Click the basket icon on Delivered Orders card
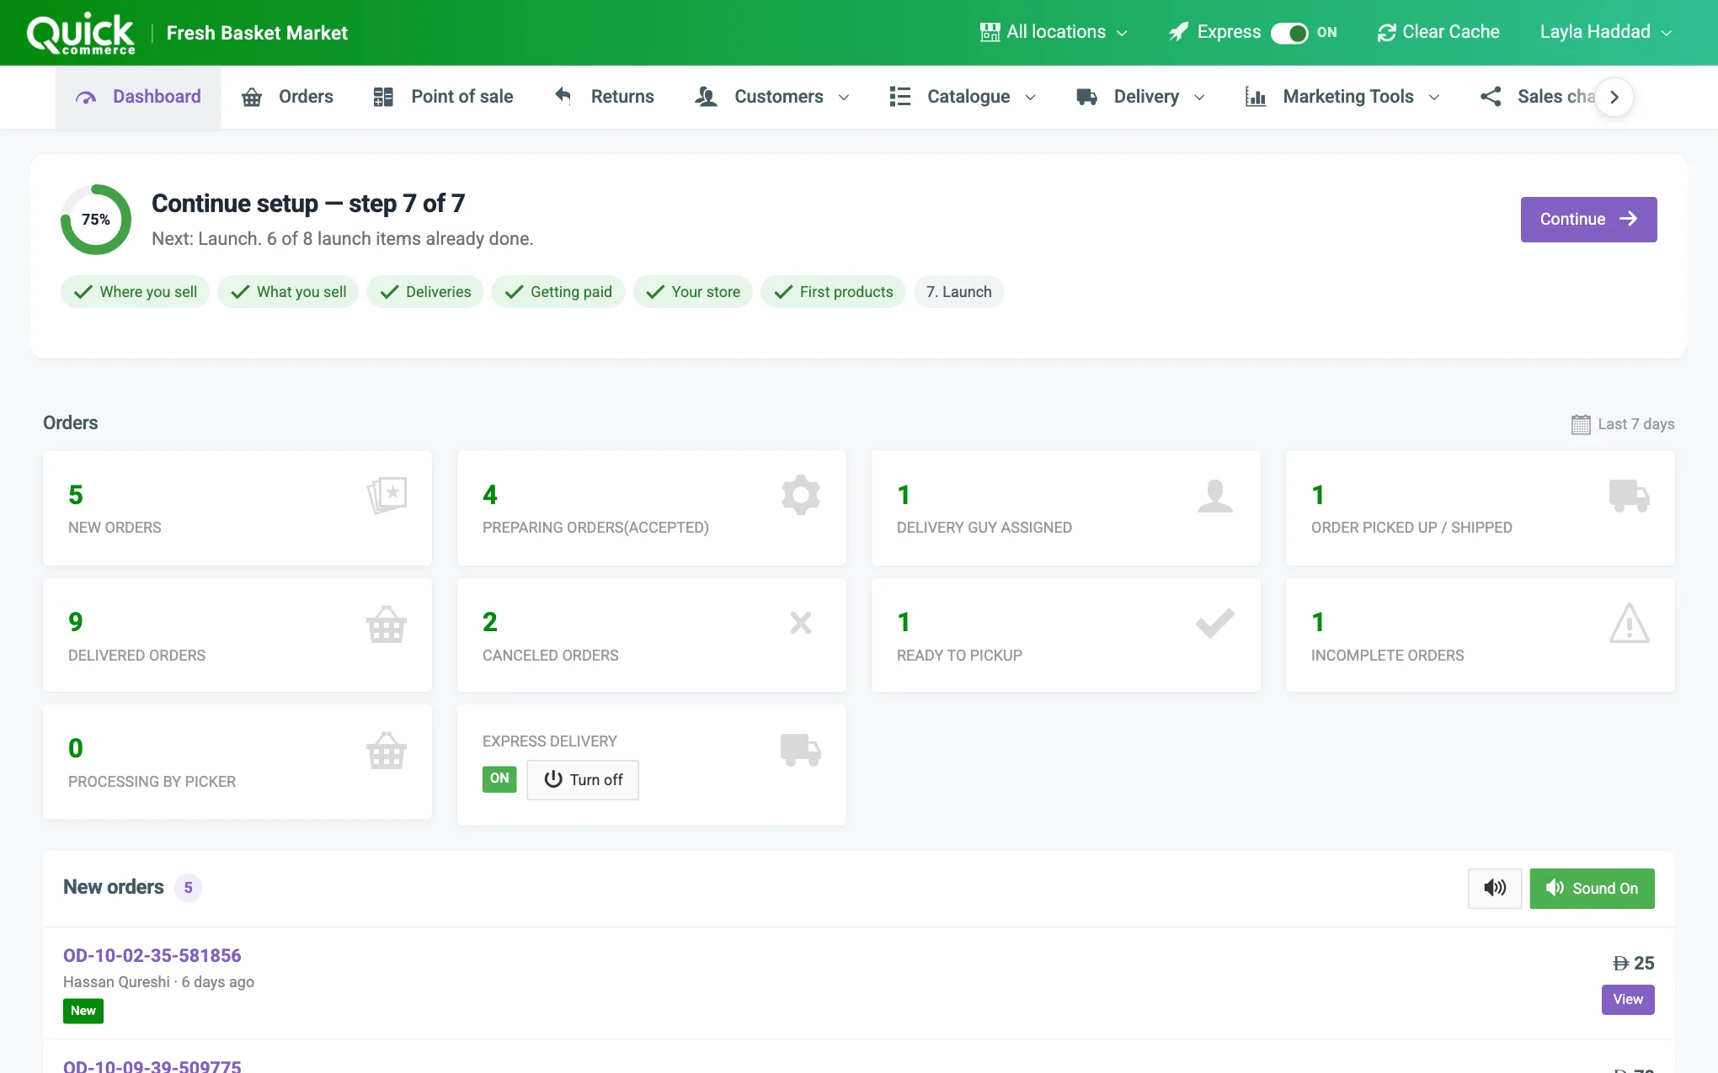1718x1073 pixels. [387, 624]
